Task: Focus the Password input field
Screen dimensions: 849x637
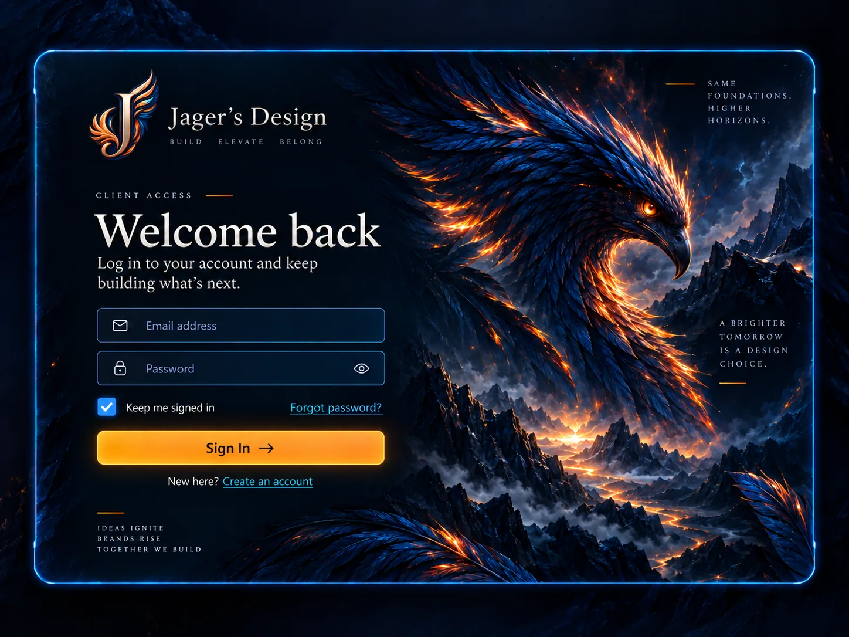Action: (x=241, y=368)
